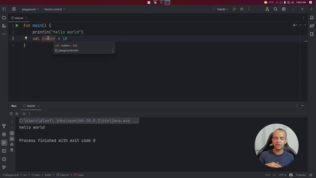
Task: Click the 4 spaces indent widget
Action: [301, 175]
